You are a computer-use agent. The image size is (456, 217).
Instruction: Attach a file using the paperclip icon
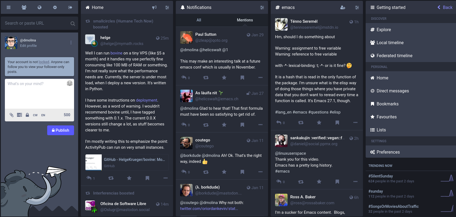click(11, 115)
